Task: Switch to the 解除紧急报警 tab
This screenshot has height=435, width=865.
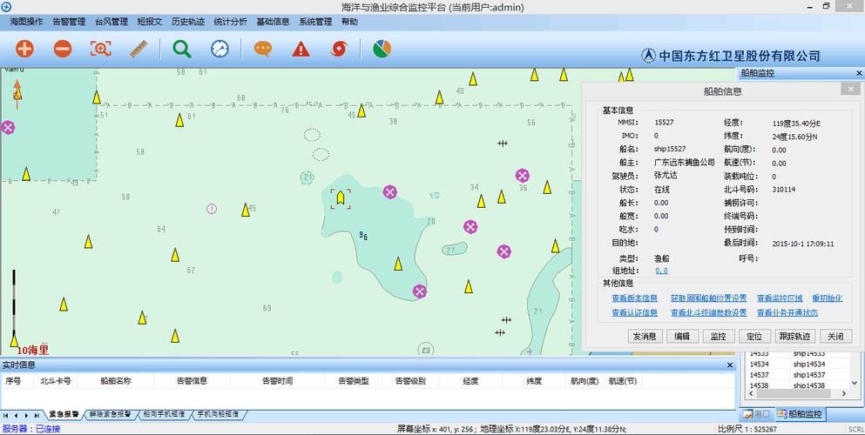Action: [x=110, y=415]
